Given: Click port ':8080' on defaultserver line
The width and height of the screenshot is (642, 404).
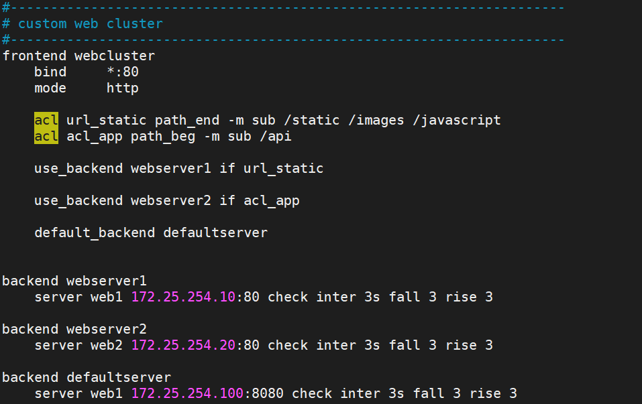Looking at the screenshot, I should coord(264,393).
